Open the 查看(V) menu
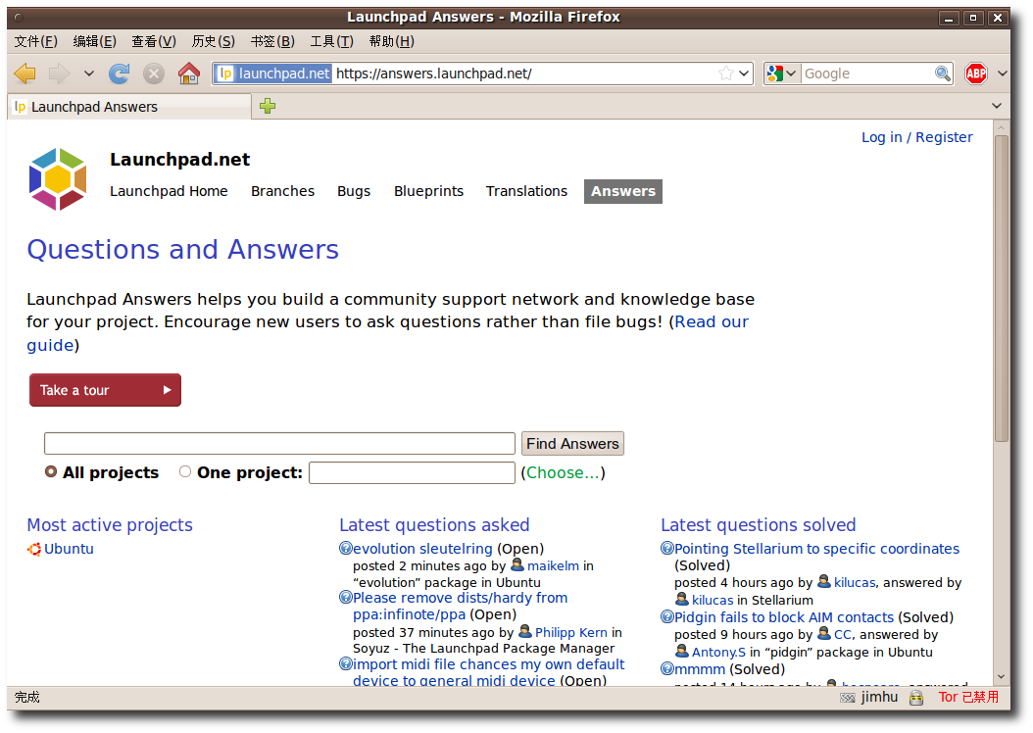Image resolution: width=1033 pixels, height=733 pixels. pyautogui.click(x=154, y=41)
